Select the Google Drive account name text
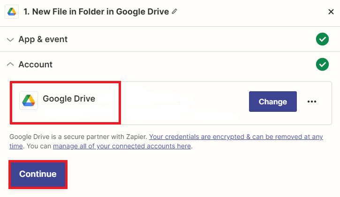Screen dimensions: 340x197 (x=69, y=99)
